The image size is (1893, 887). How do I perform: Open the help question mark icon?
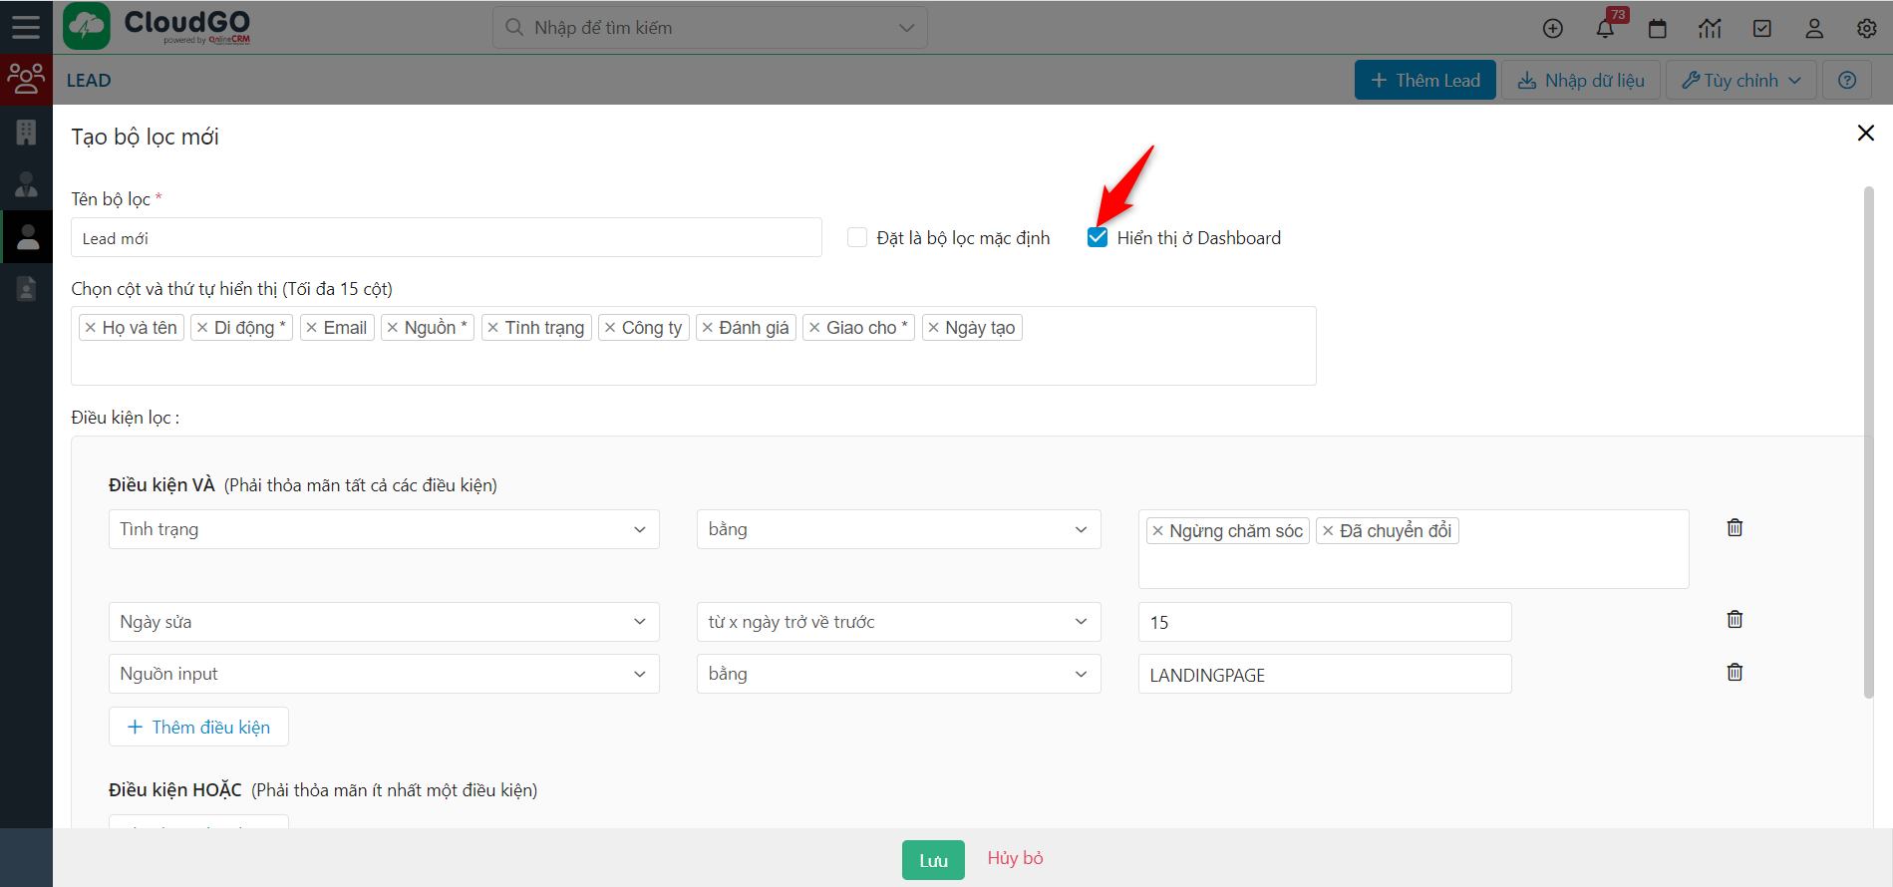pos(1847,80)
